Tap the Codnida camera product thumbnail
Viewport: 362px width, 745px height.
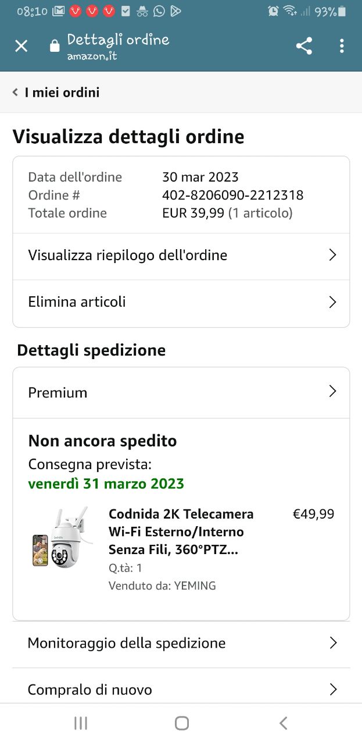click(x=62, y=538)
